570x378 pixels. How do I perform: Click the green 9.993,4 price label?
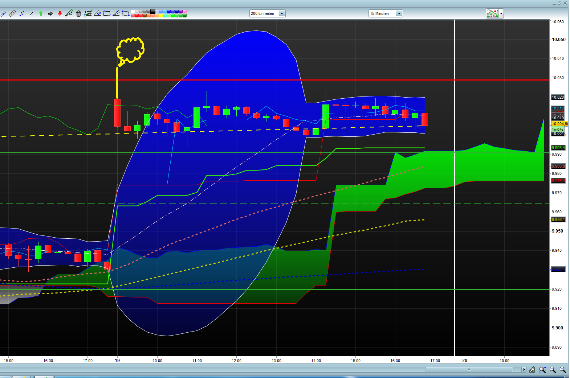(558, 148)
